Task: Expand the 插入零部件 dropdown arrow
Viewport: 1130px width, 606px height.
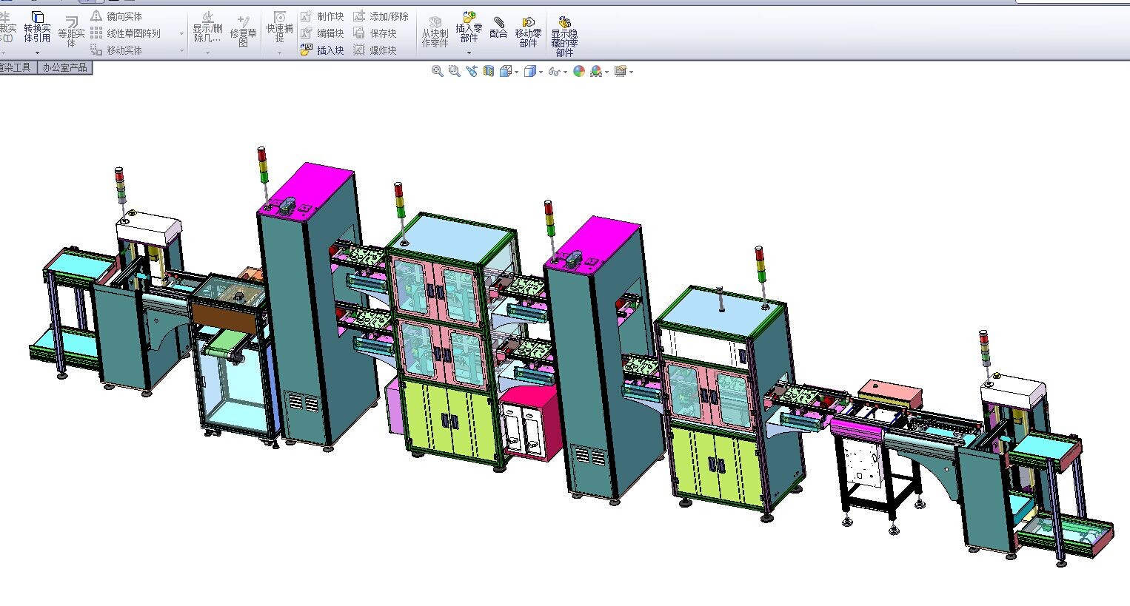Action: coord(469,53)
